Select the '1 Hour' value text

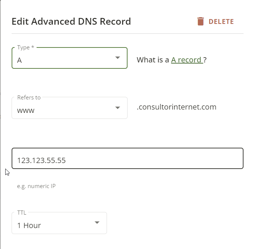pos(29,225)
